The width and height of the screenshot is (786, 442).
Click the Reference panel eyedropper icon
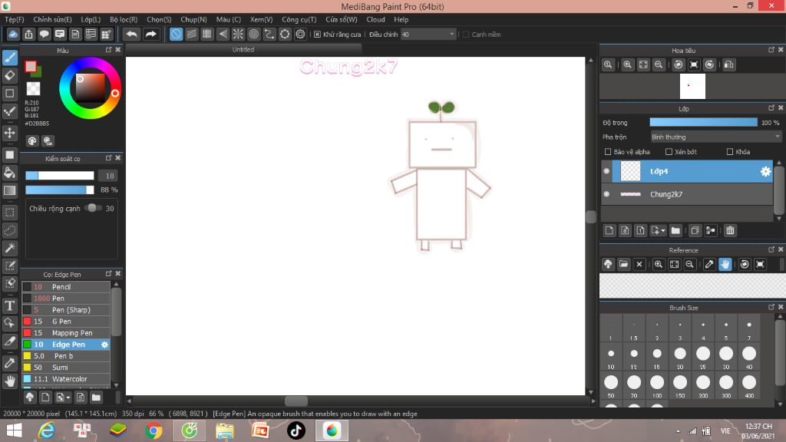pyautogui.click(x=708, y=264)
